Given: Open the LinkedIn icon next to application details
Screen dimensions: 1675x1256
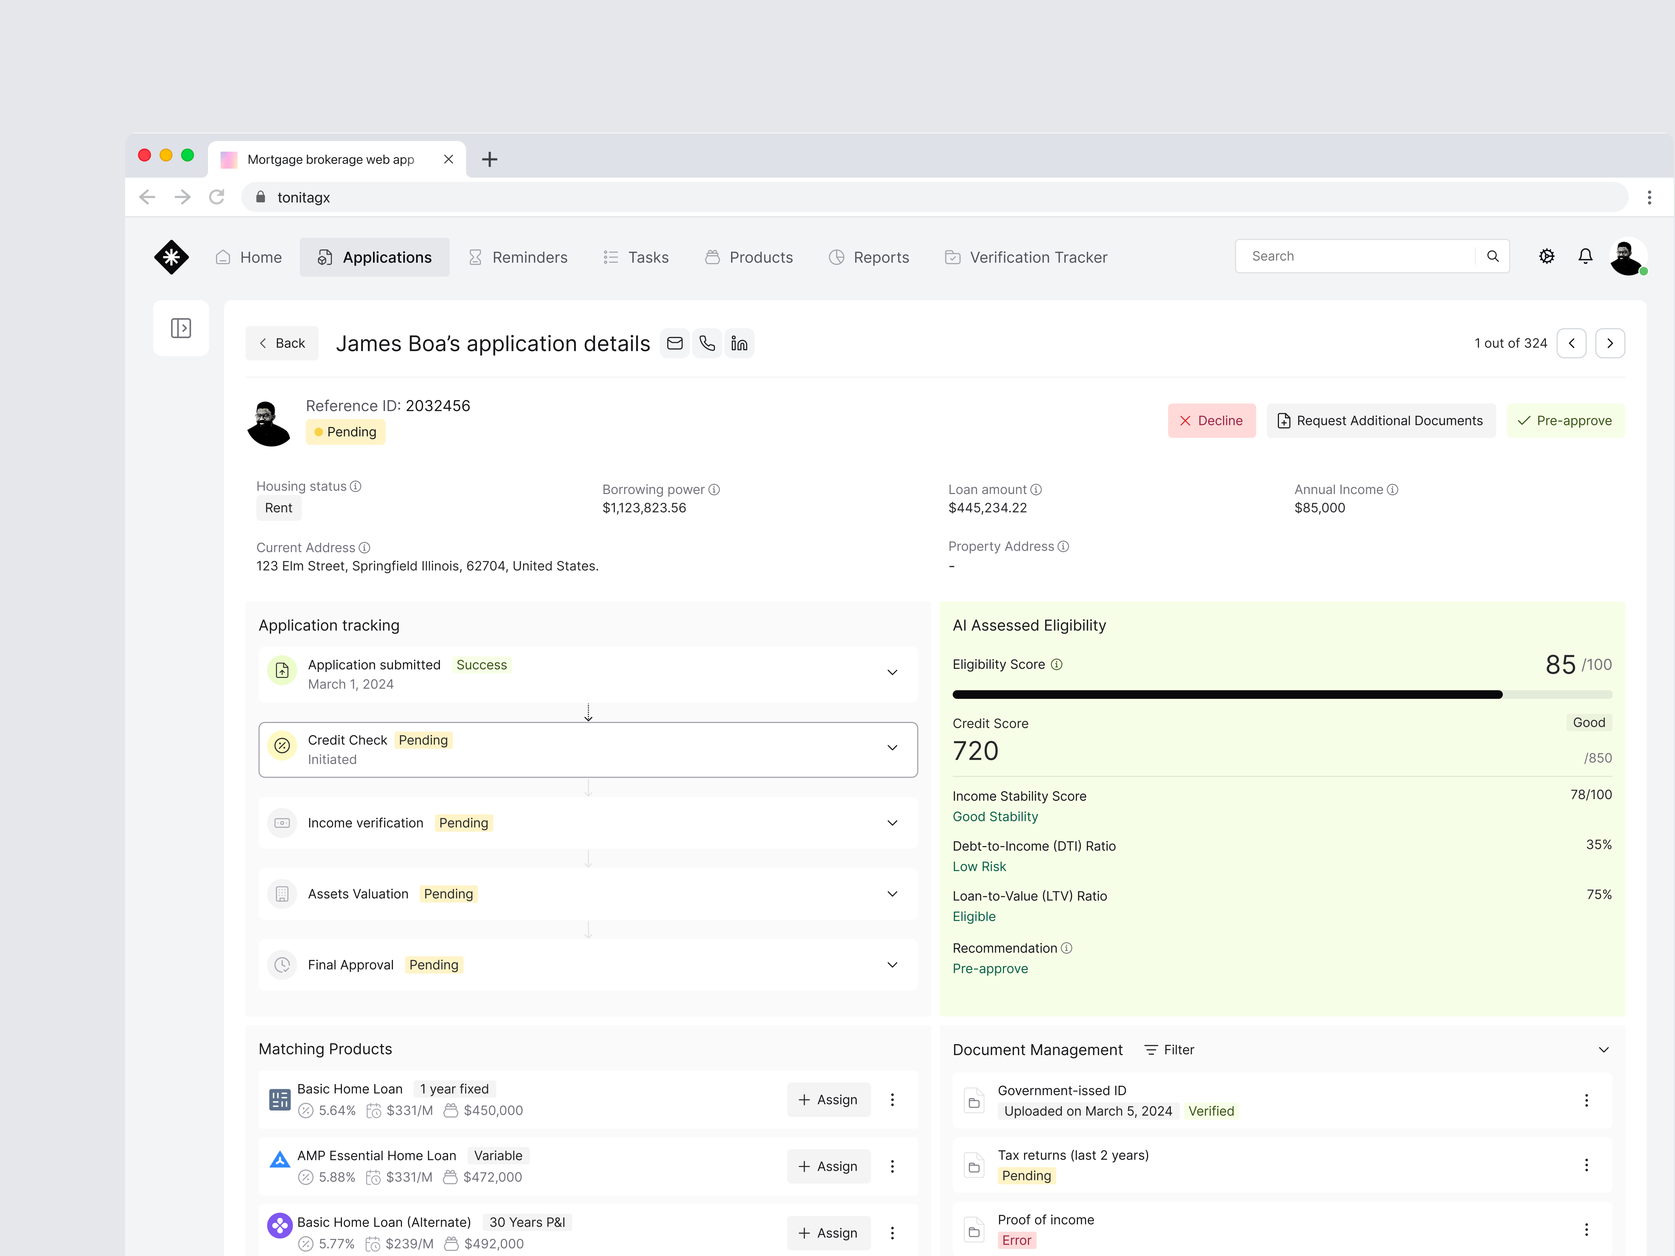Looking at the screenshot, I should (740, 343).
